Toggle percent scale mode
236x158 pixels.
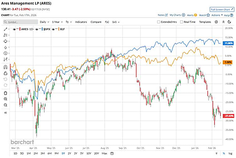point(224,153)
